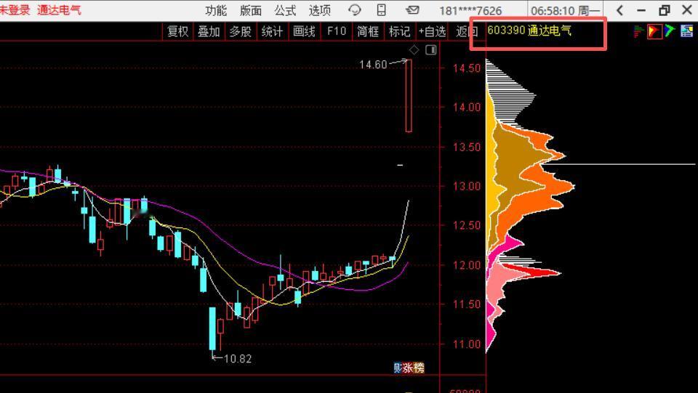Click the mobile phone icon
698x393 pixels.
tap(382, 9)
